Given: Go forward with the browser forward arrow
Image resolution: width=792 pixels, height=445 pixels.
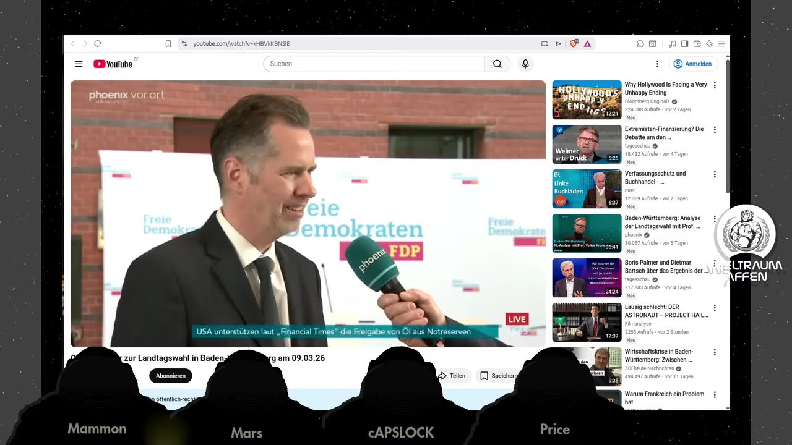Looking at the screenshot, I should coord(85,44).
